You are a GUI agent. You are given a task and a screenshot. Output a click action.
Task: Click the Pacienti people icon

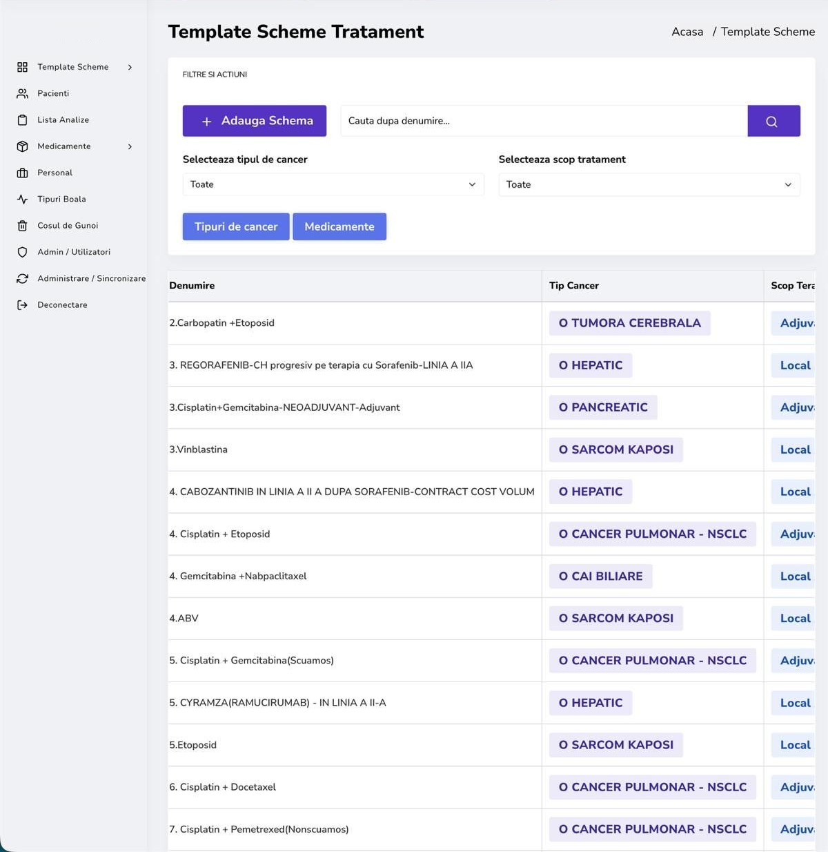click(22, 93)
